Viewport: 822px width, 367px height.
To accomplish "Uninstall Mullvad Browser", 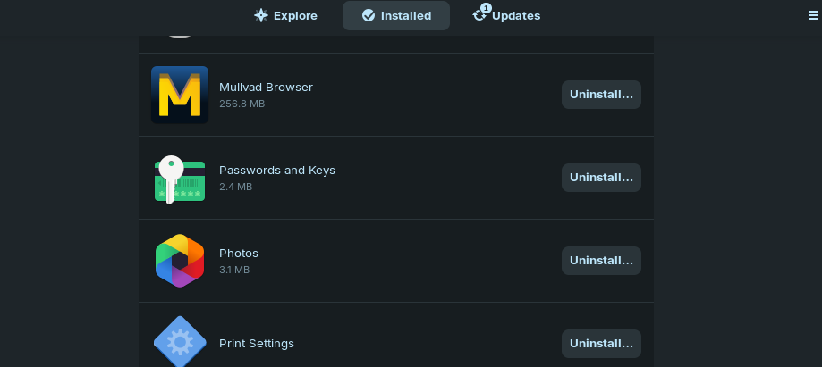I will [x=601, y=95].
